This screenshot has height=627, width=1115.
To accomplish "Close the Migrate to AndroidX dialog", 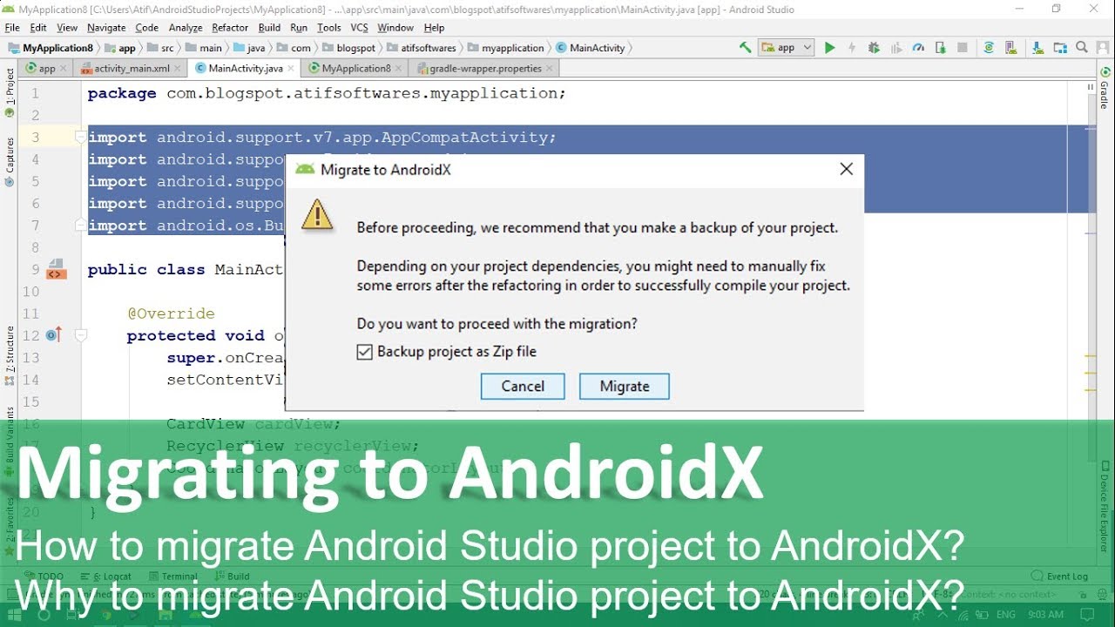I will tap(846, 169).
